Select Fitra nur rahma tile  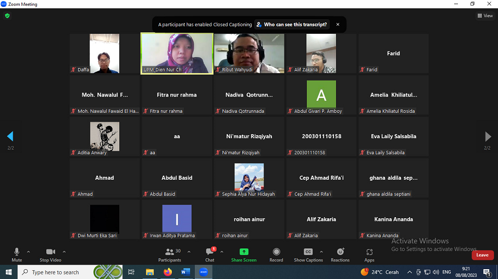pos(177,95)
